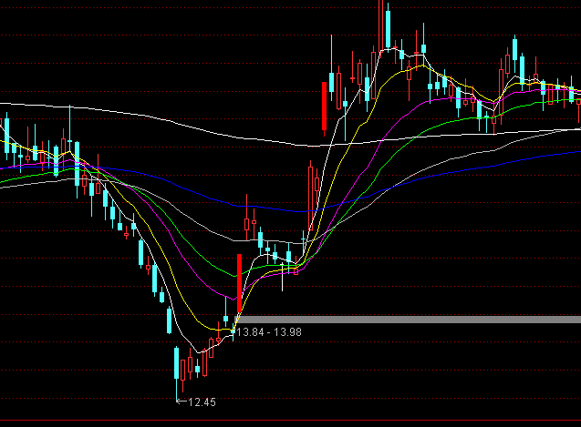Image resolution: width=581 pixels, height=427 pixels.
Task: Select the rightmost red candlestick at chart edge
Action: tap(579, 102)
